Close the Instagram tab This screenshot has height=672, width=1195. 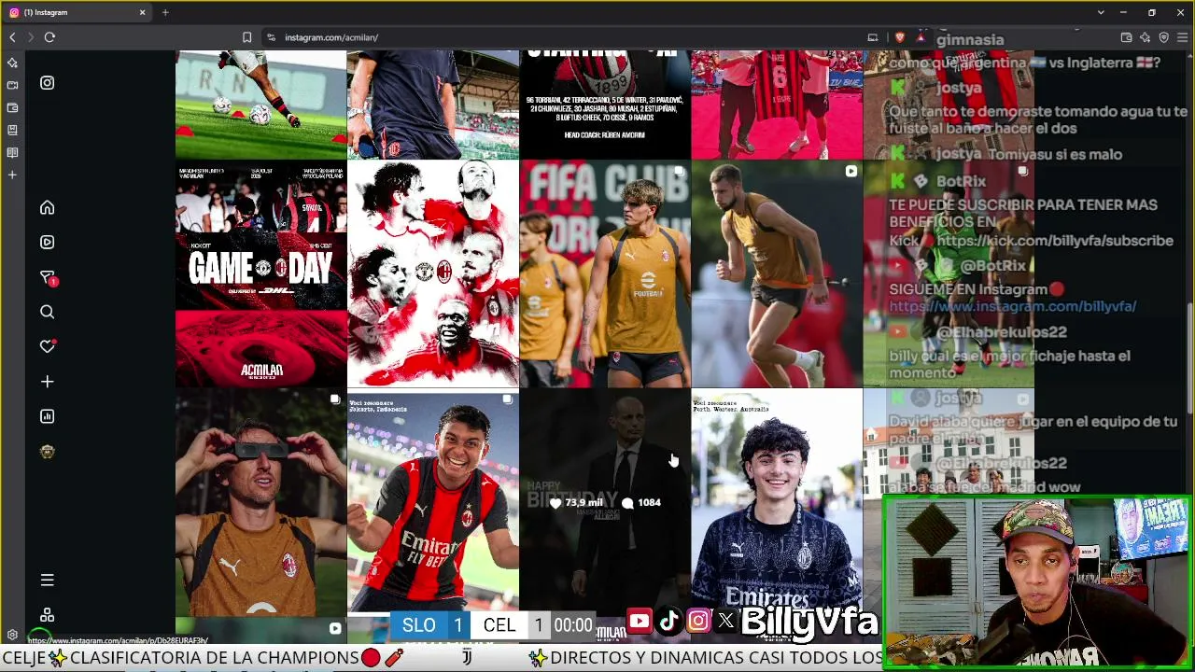[142, 12]
